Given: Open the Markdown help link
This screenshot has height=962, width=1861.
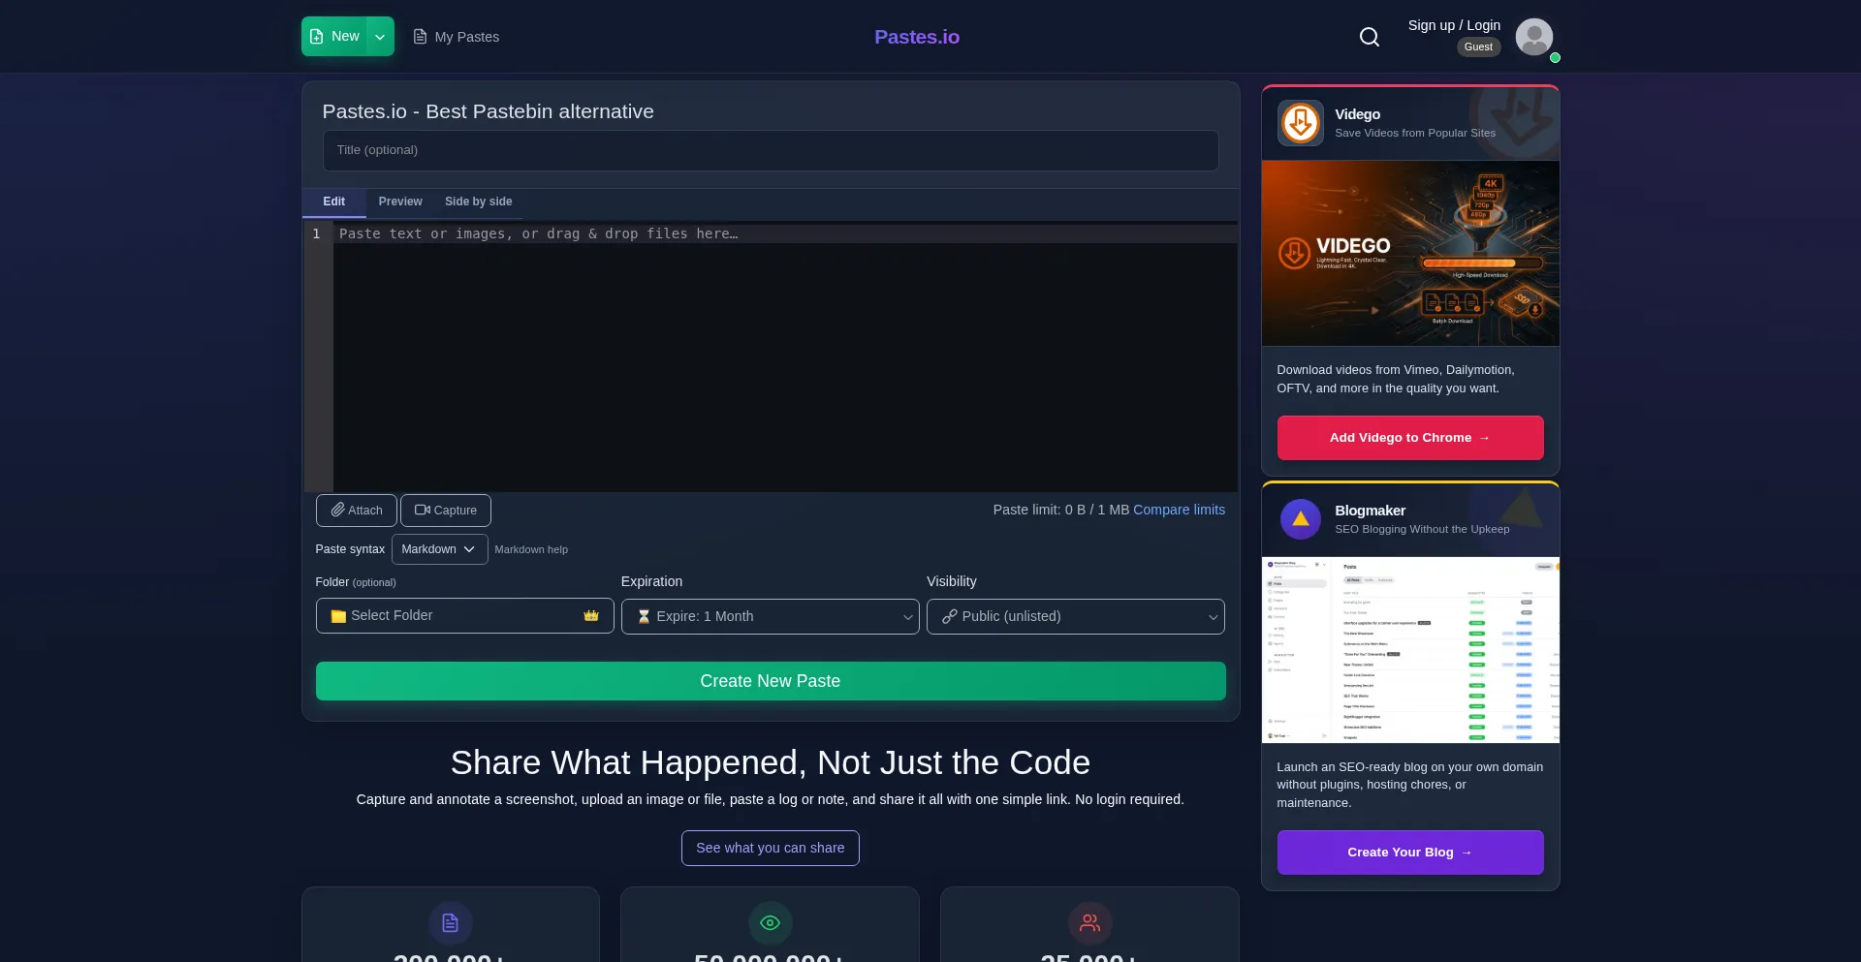Looking at the screenshot, I should pos(531,549).
